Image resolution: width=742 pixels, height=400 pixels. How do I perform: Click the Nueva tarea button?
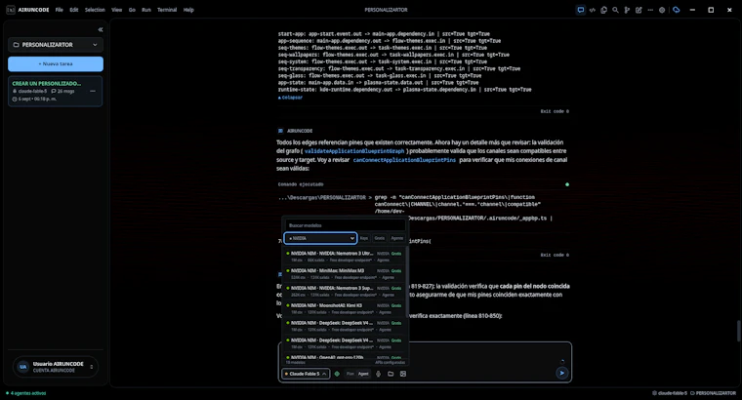pos(56,63)
